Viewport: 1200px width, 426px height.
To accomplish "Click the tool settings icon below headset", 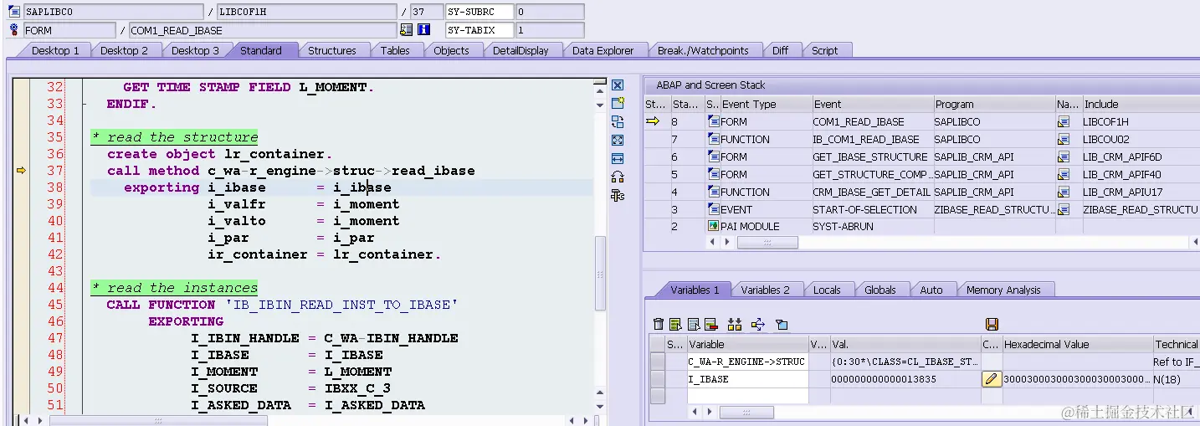I will pyautogui.click(x=618, y=195).
